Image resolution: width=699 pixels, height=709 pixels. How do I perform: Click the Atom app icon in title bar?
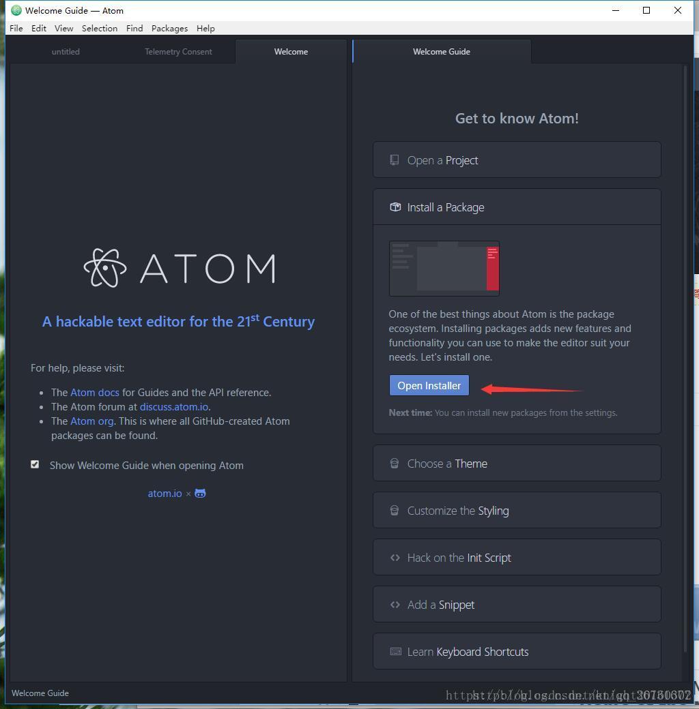[16, 10]
